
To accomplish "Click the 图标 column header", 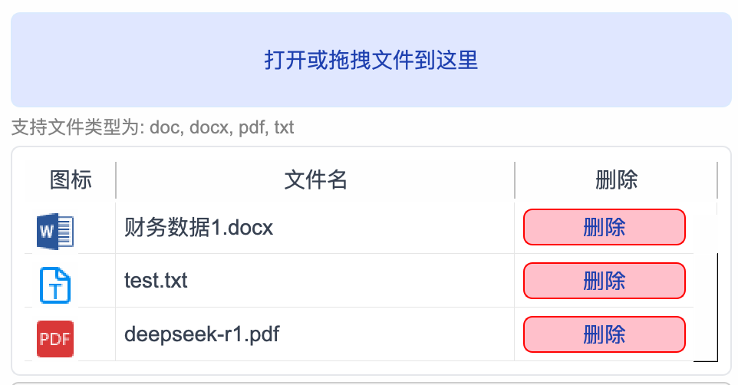I will click(x=71, y=180).
